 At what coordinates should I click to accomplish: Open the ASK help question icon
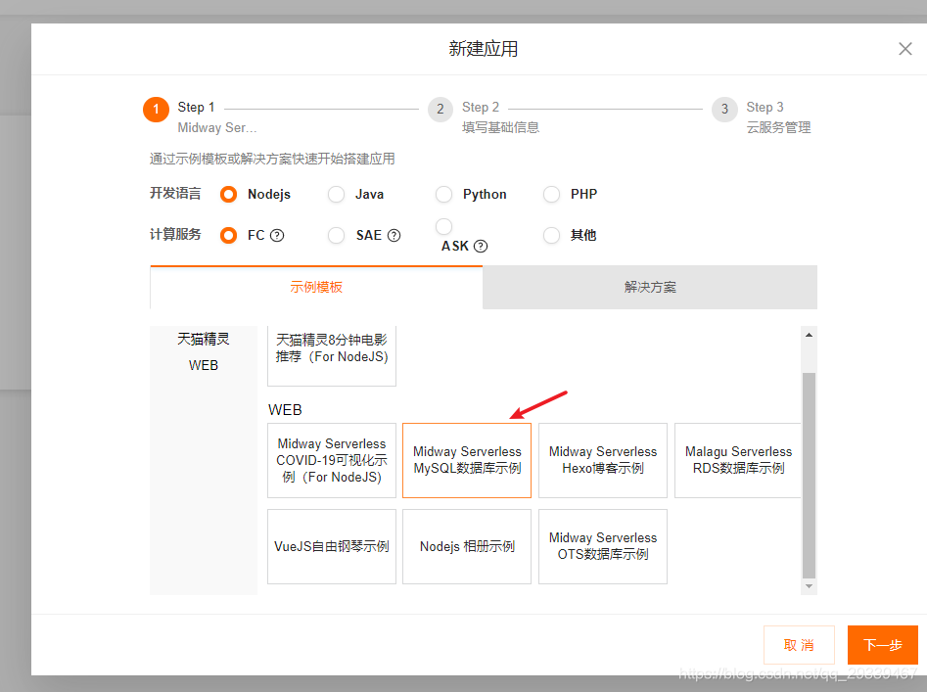(481, 246)
